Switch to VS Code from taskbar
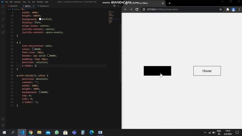 pos(22,132)
